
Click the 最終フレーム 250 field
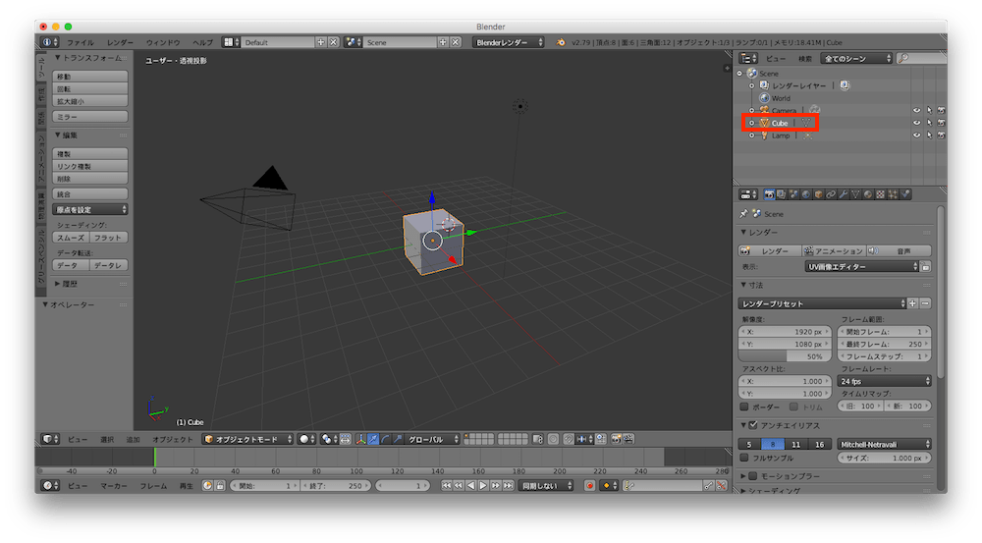click(884, 344)
